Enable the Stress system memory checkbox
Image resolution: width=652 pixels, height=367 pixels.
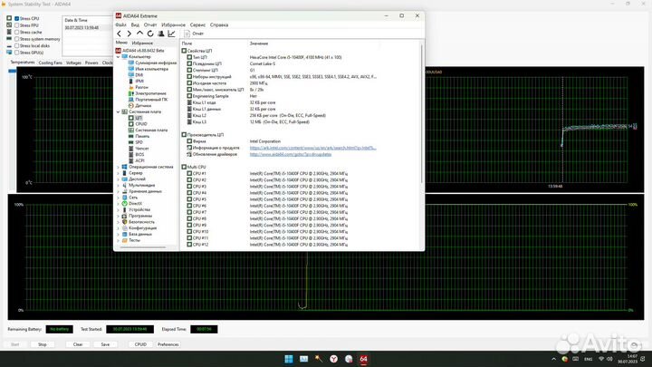pyautogui.click(x=17, y=39)
